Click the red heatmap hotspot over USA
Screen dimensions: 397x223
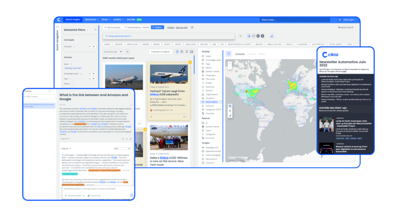click(246, 91)
